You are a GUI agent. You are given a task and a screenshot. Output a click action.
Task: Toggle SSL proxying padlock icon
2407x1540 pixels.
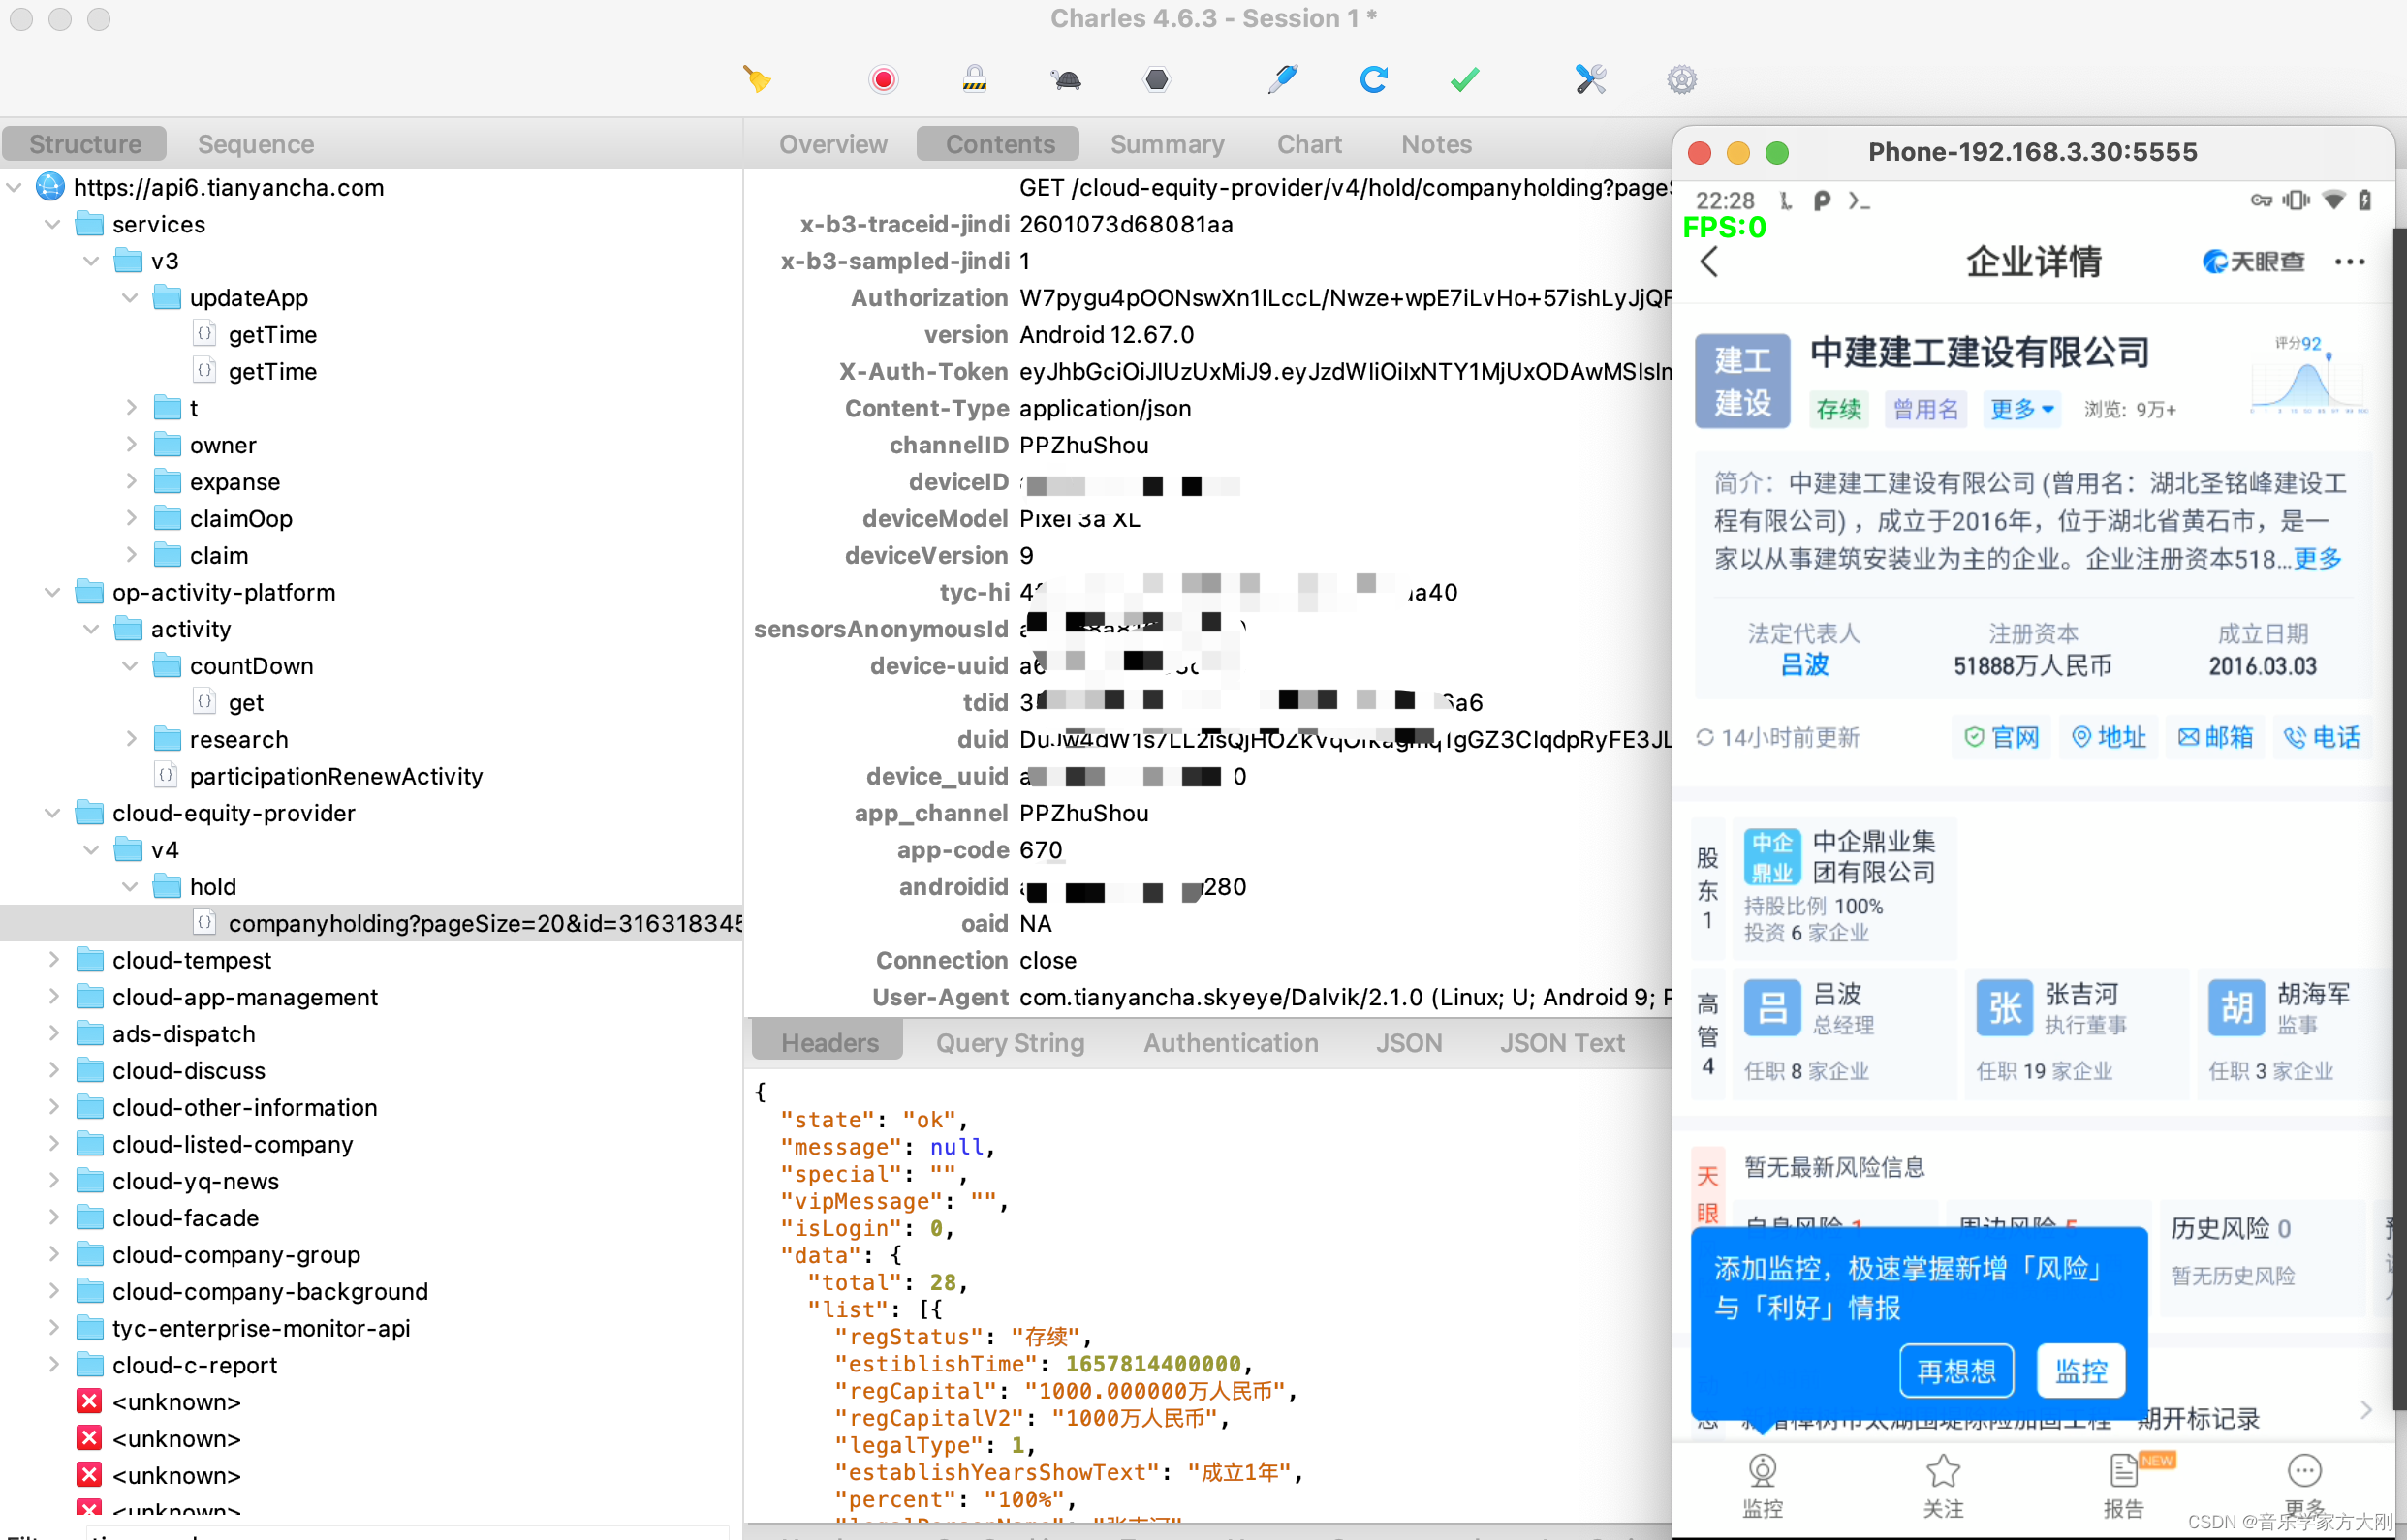click(975, 79)
